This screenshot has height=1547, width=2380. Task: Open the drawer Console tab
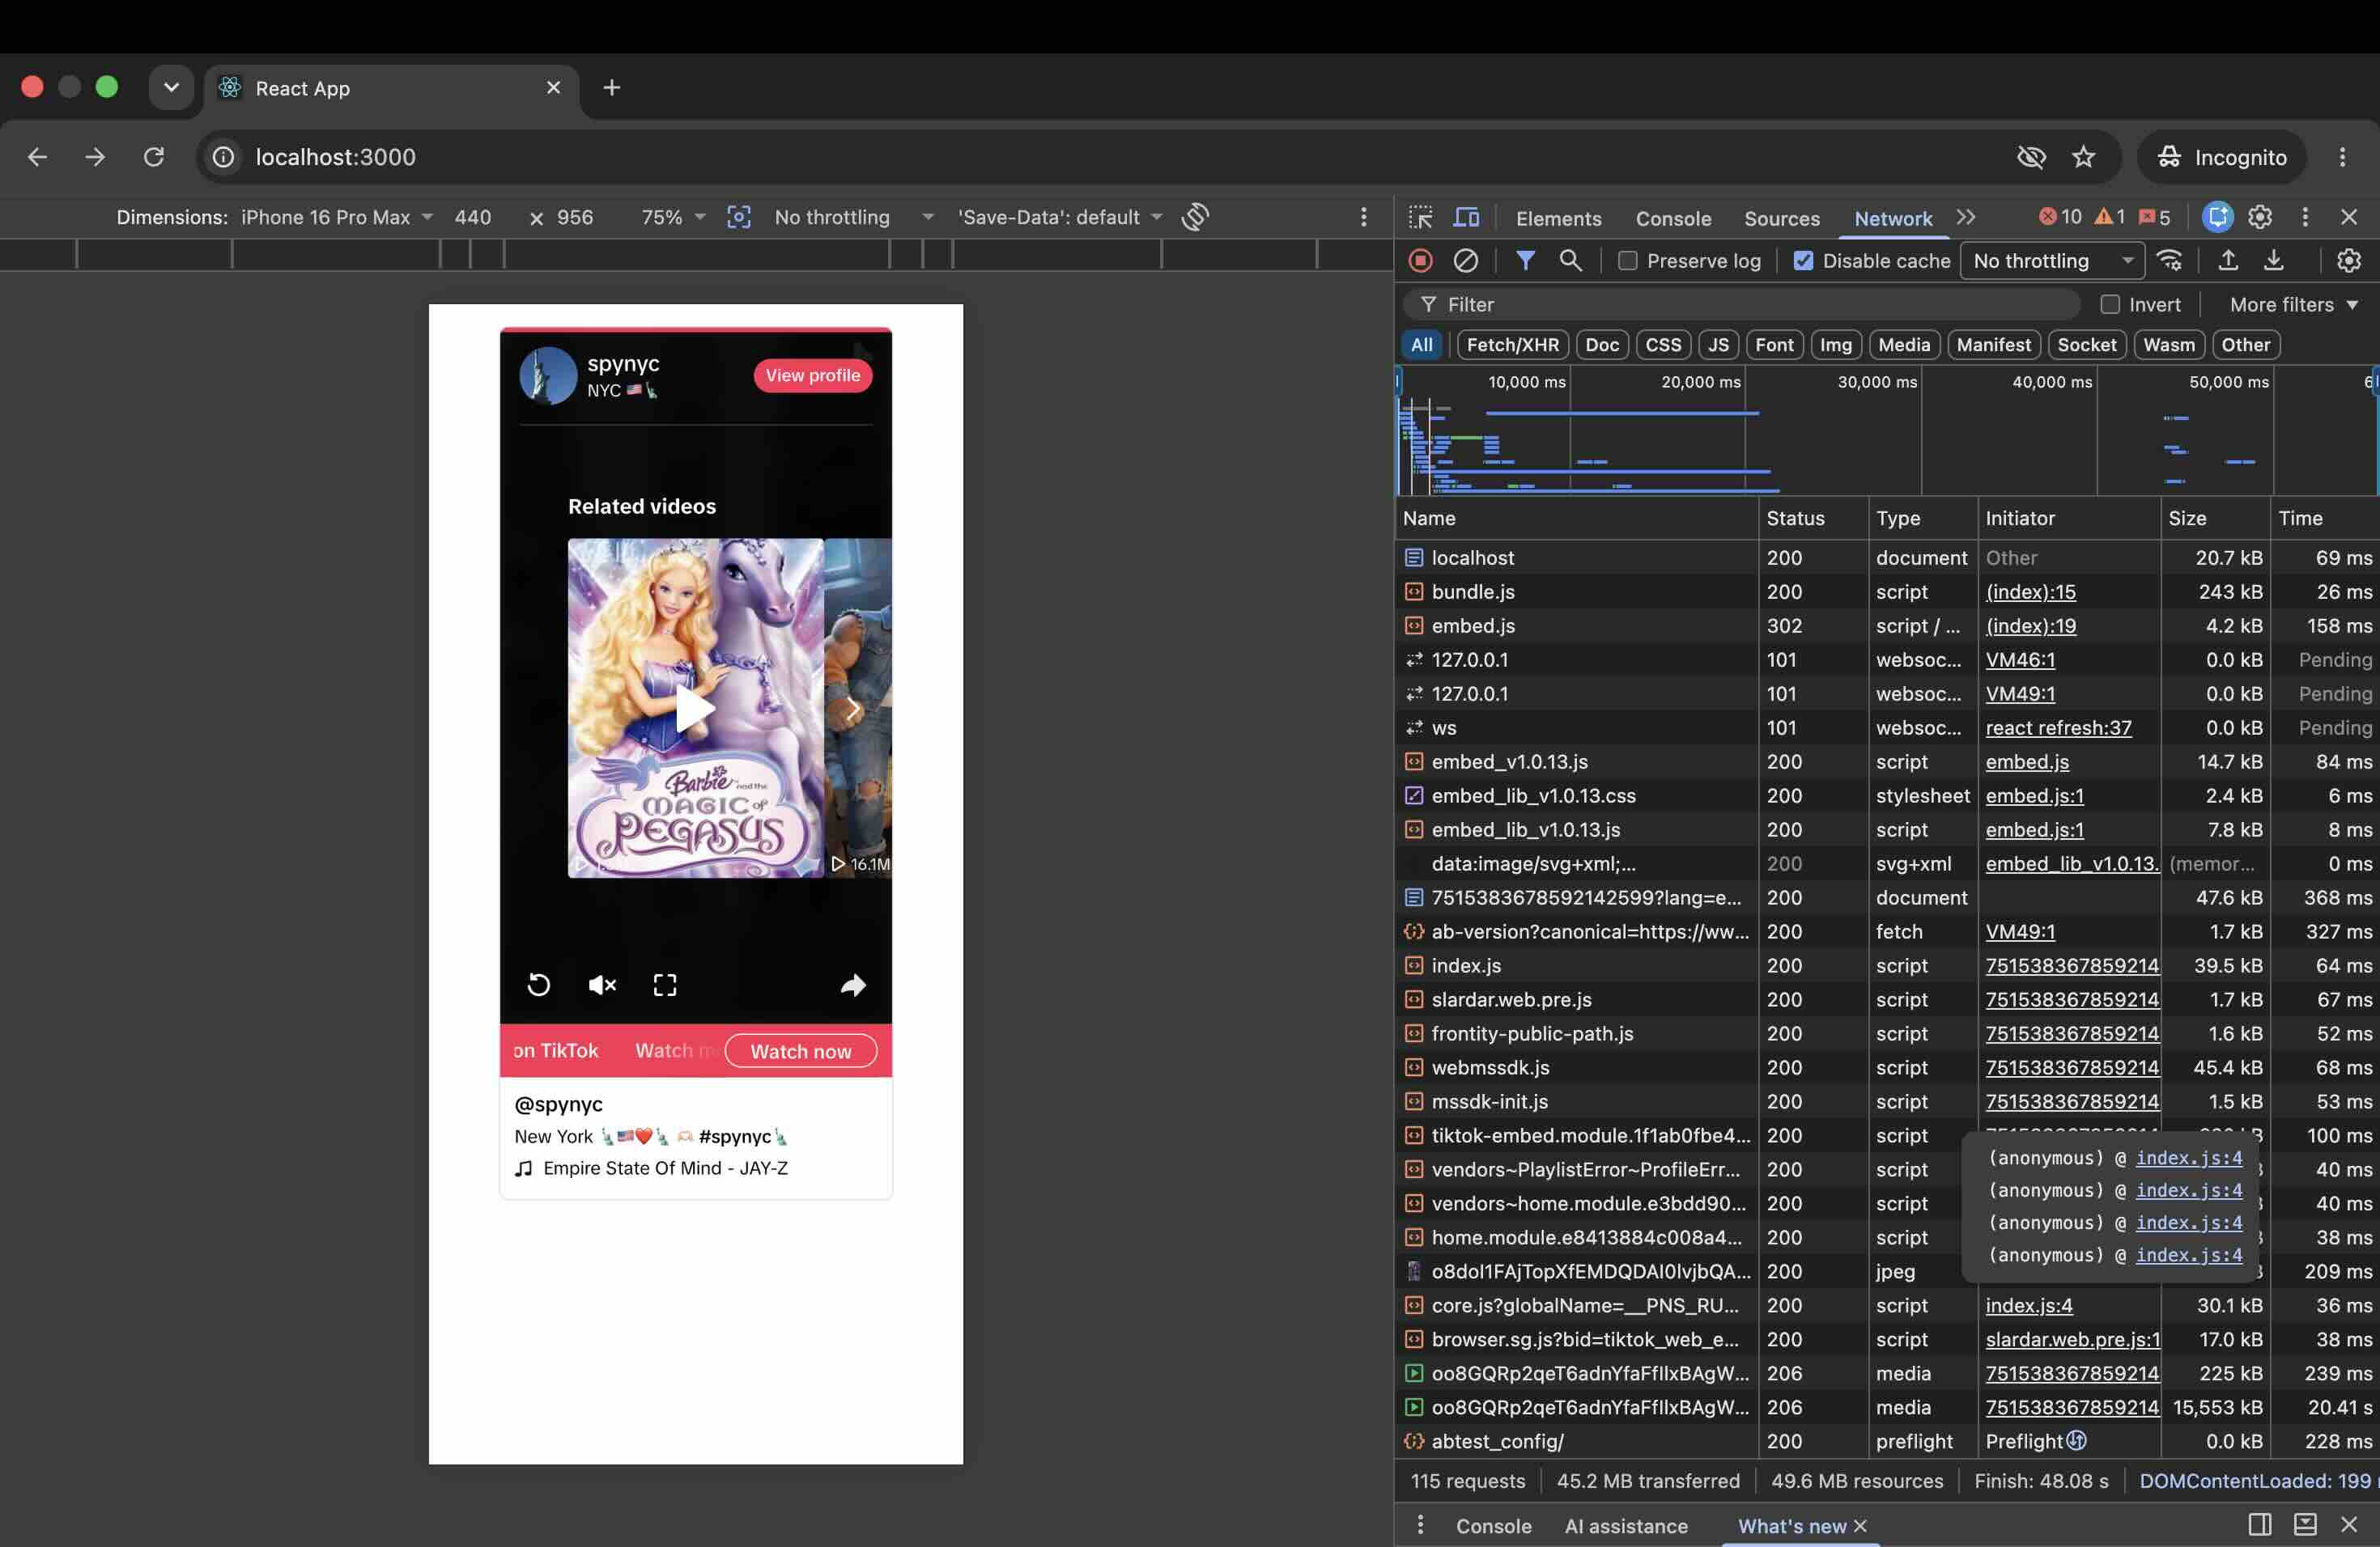pyautogui.click(x=1493, y=1525)
